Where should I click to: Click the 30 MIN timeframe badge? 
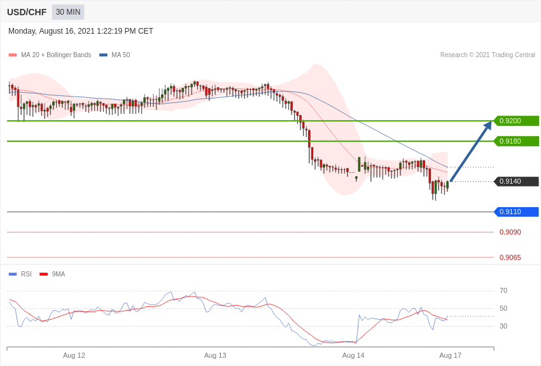pos(68,12)
